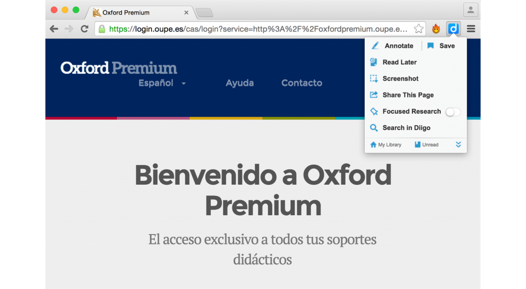Image resolution: width=526 pixels, height=289 pixels.
Task: Open the Ayuda link
Action: pyautogui.click(x=240, y=83)
